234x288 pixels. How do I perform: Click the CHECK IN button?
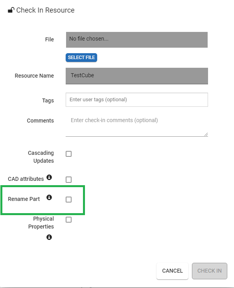pyautogui.click(x=210, y=271)
